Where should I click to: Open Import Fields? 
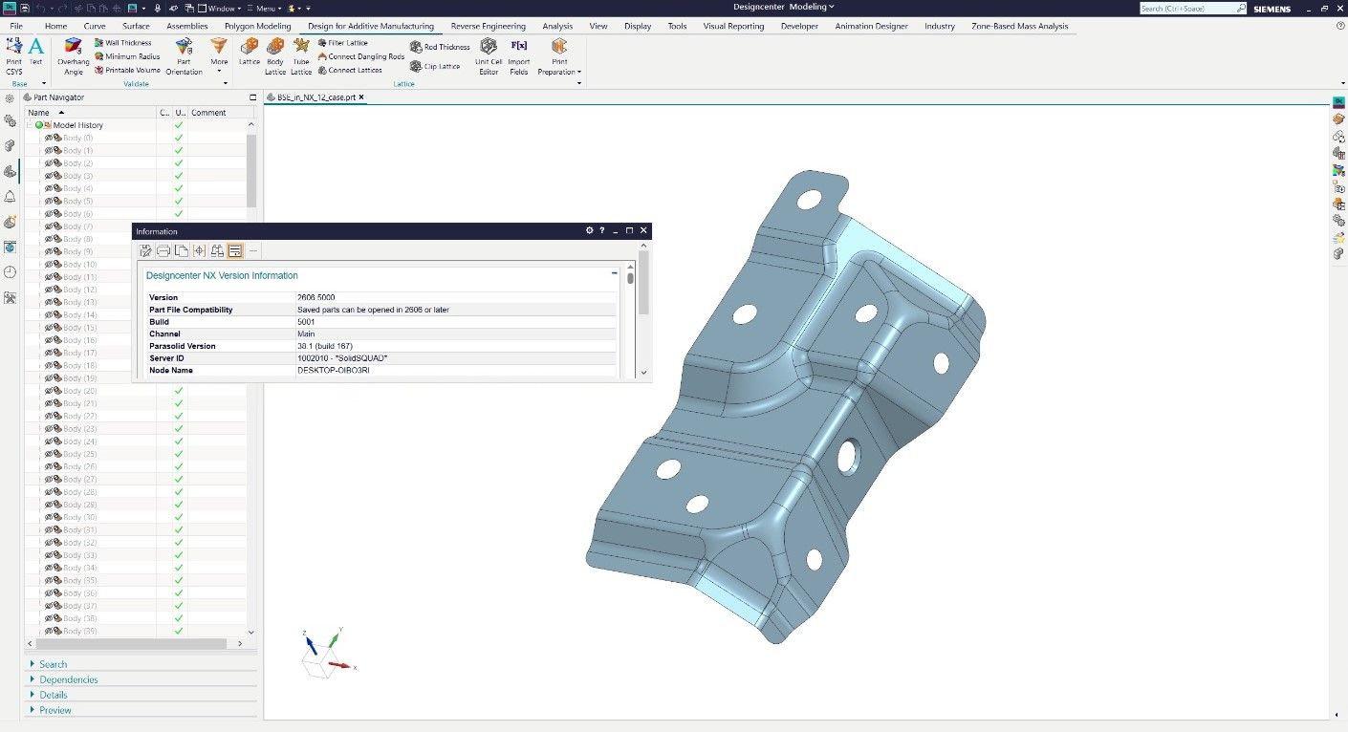tap(519, 55)
